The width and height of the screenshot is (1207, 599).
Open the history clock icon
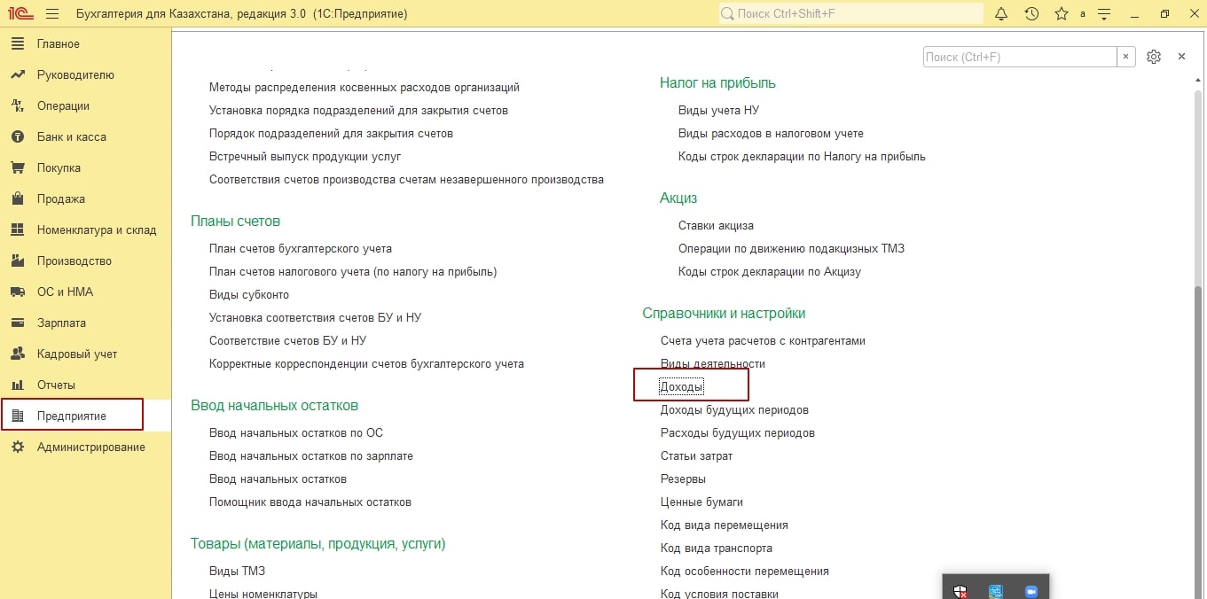[1031, 14]
